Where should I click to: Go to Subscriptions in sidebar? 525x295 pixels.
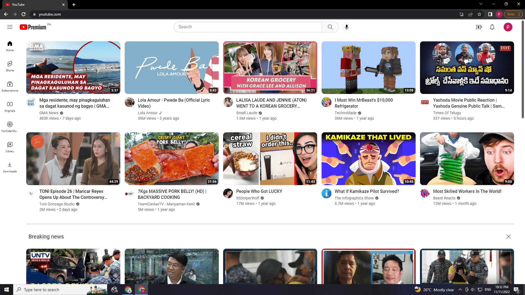click(x=10, y=87)
